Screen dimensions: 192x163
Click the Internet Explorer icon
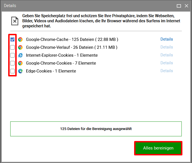[x=20, y=55]
